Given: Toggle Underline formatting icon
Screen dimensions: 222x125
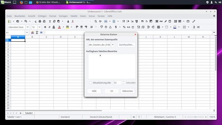Looking at the screenshot, I should (x=54, y=27).
